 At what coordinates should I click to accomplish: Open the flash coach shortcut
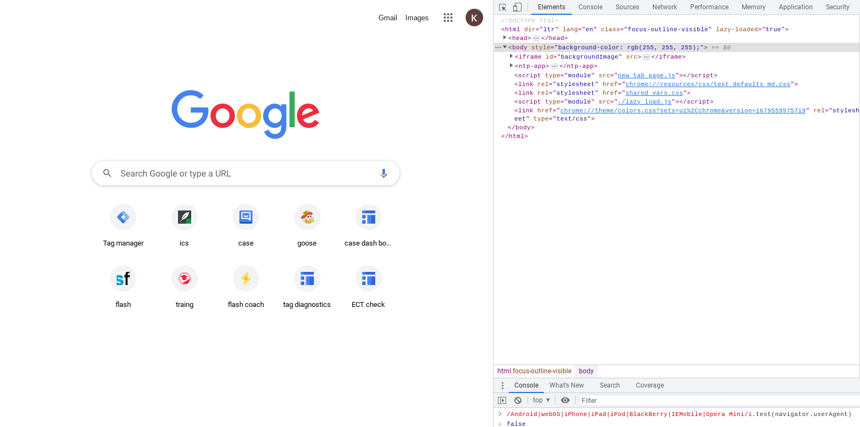coord(246,287)
